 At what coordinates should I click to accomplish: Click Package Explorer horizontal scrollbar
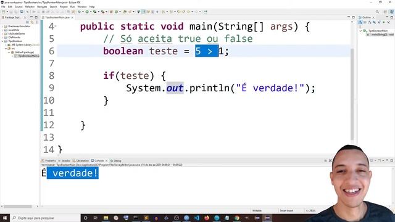[18, 207]
